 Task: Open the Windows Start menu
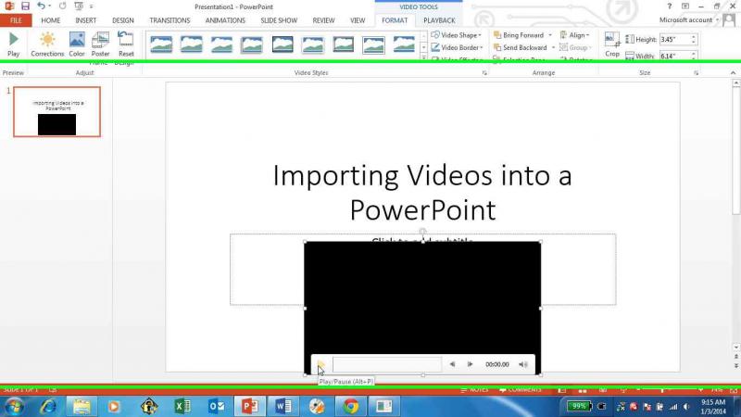coord(14,406)
